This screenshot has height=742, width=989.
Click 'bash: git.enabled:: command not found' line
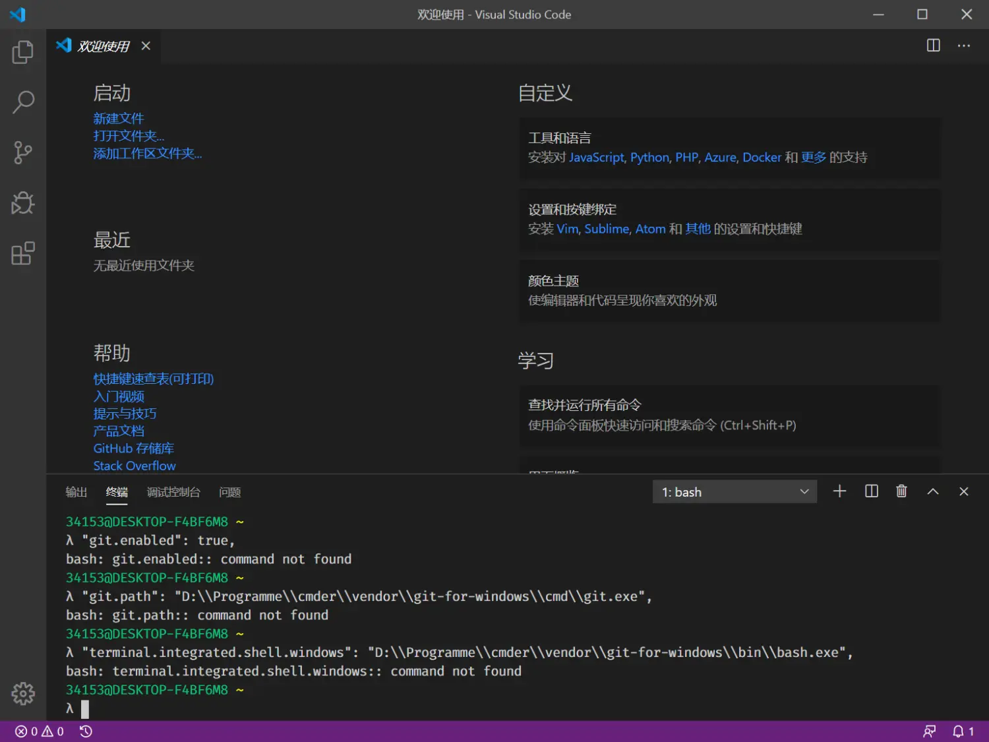(208, 559)
